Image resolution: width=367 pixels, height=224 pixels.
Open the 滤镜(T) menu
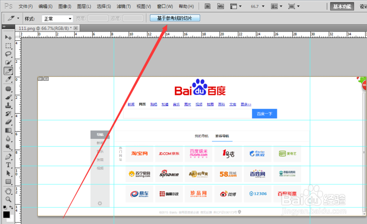(124, 6)
